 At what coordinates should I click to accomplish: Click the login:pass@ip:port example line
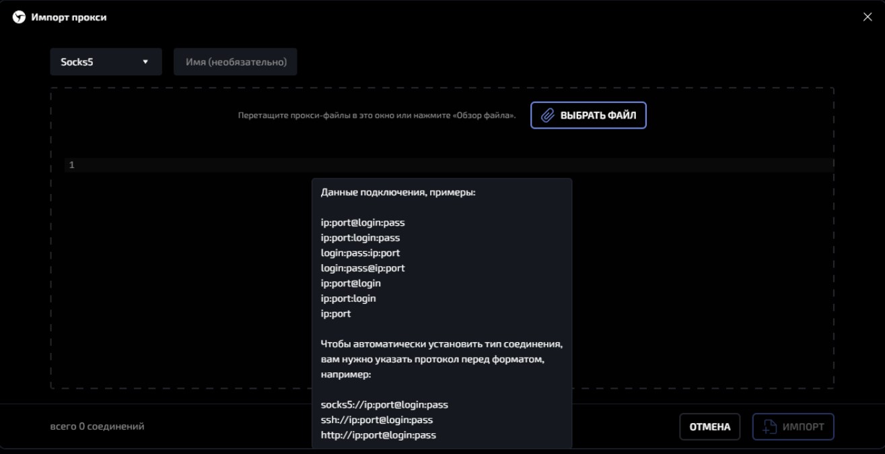click(363, 268)
